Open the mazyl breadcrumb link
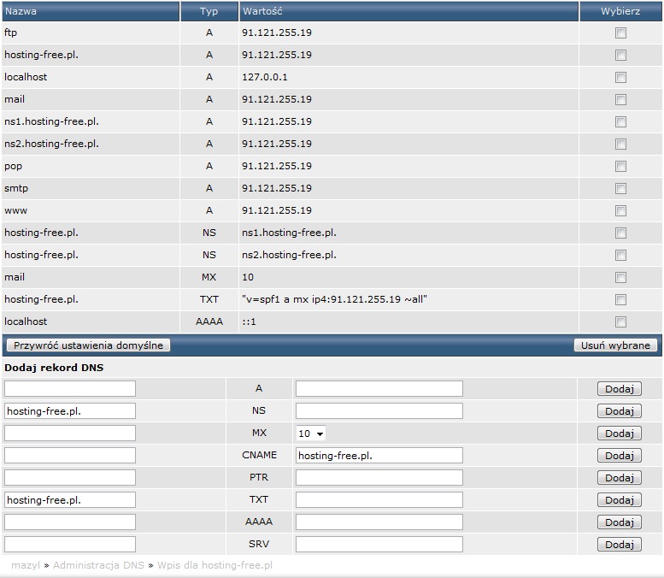This screenshot has height=578, width=664. click(26, 565)
